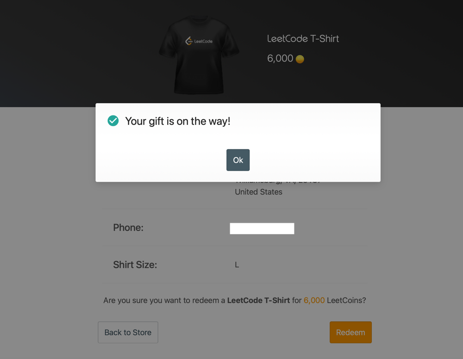463x359 pixels.
Task: Click the green checkmark success icon
Action: 113,121
